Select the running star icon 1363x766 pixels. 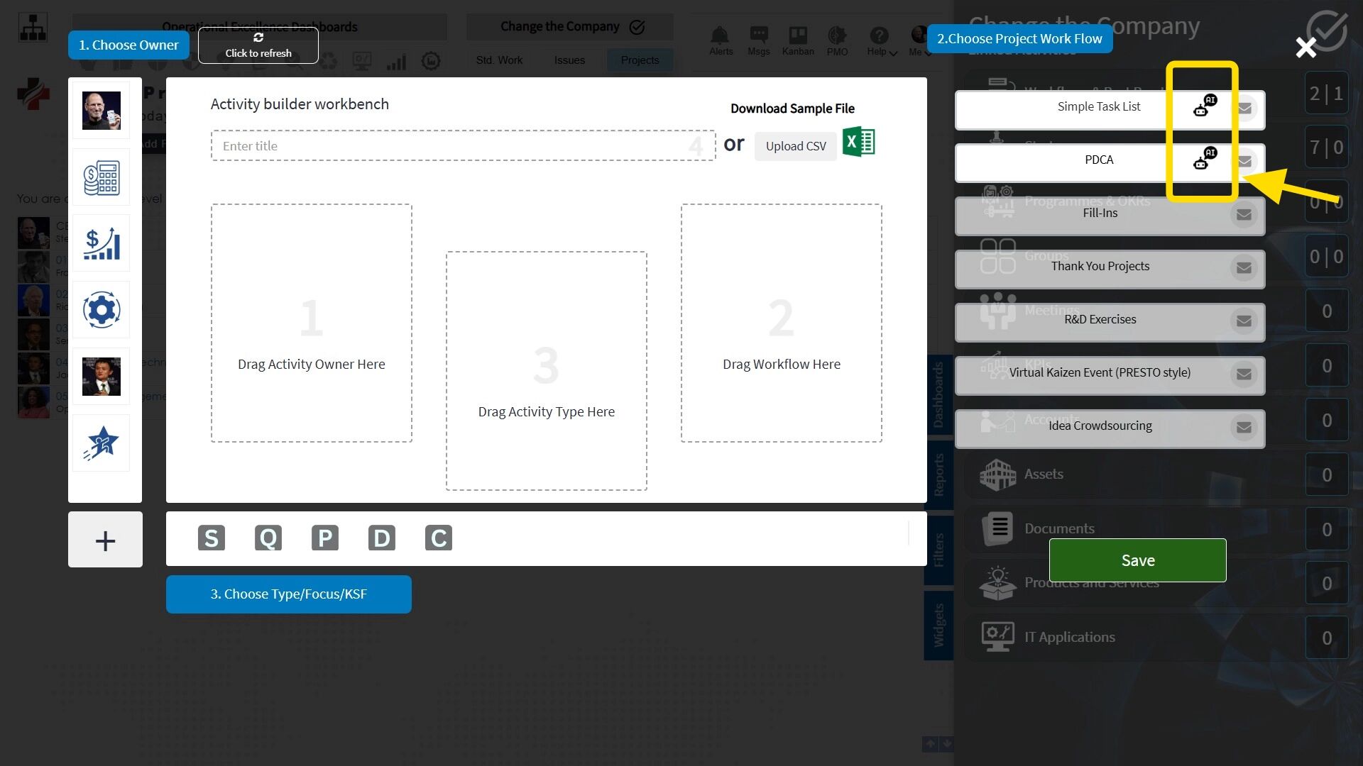pos(101,443)
